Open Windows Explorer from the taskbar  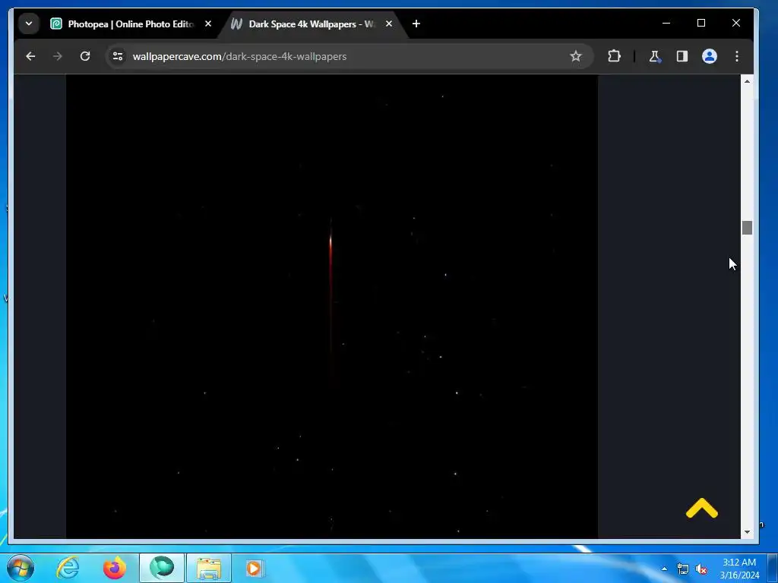pyautogui.click(x=208, y=568)
